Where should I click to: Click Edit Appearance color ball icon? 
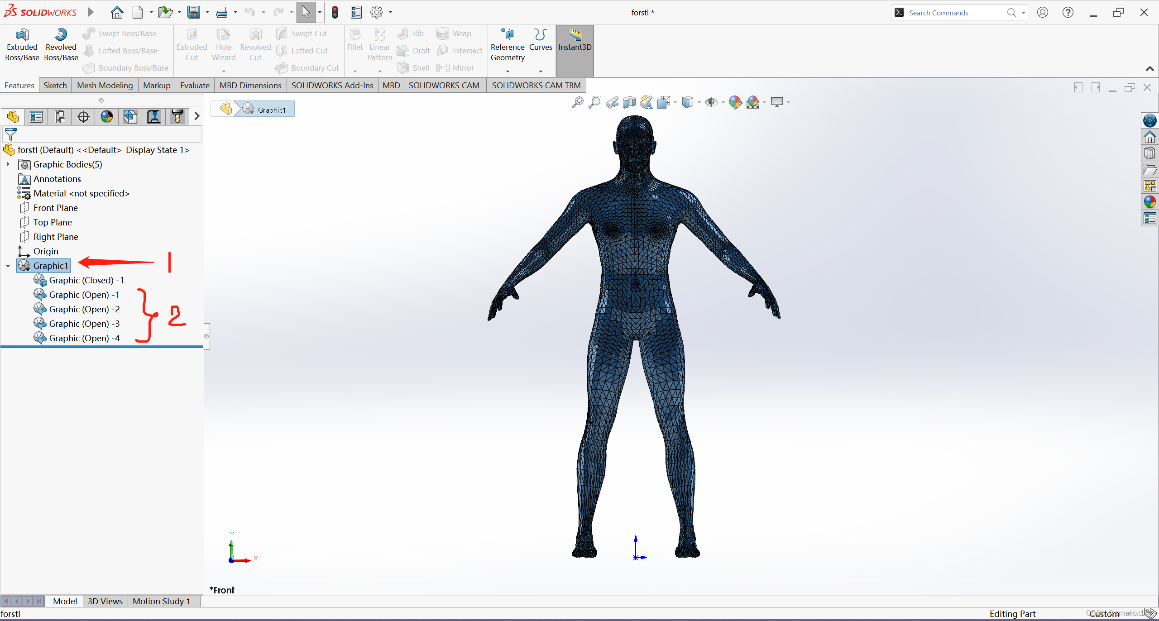(735, 102)
